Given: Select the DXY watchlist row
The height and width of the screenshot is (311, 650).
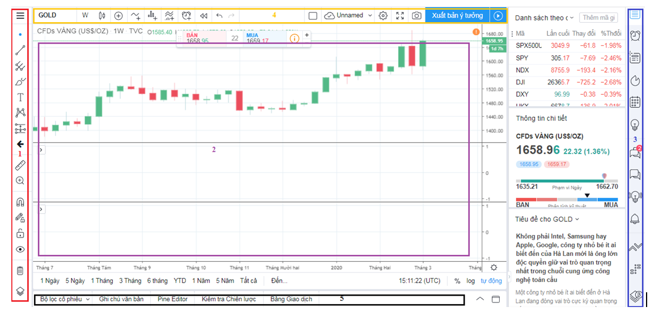Looking at the screenshot, I should pyautogui.click(x=568, y=94).
